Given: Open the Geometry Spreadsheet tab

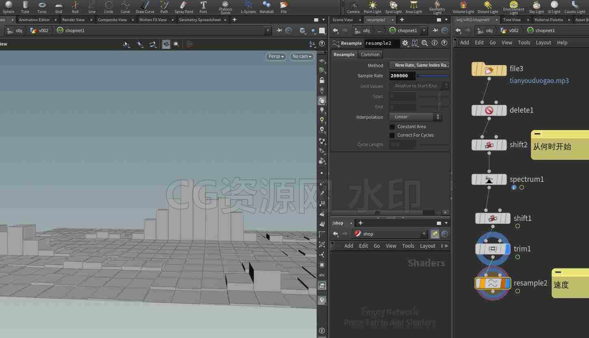Looking at the screenshot, I should tap(200, 20).
